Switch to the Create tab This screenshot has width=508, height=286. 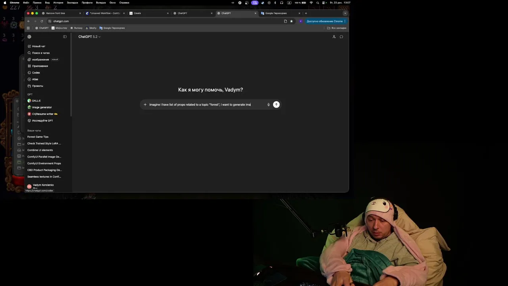click(149, 13)
